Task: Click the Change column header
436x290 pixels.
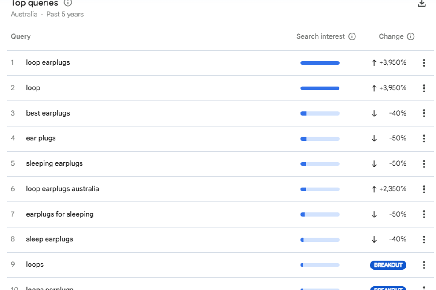Action: (x=391, y=36)
